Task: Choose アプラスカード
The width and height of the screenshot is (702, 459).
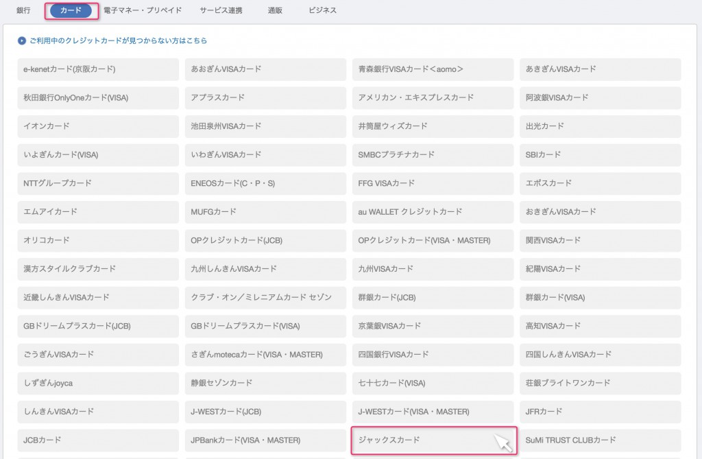Action: coord(265,97)
